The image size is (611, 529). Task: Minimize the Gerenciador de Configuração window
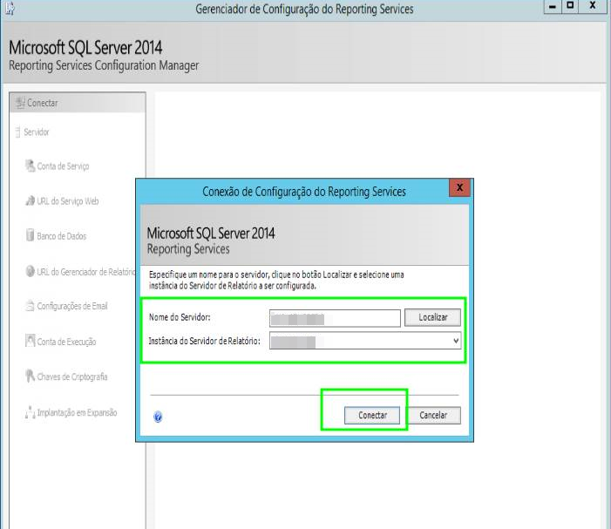click(x=552, y=7)
